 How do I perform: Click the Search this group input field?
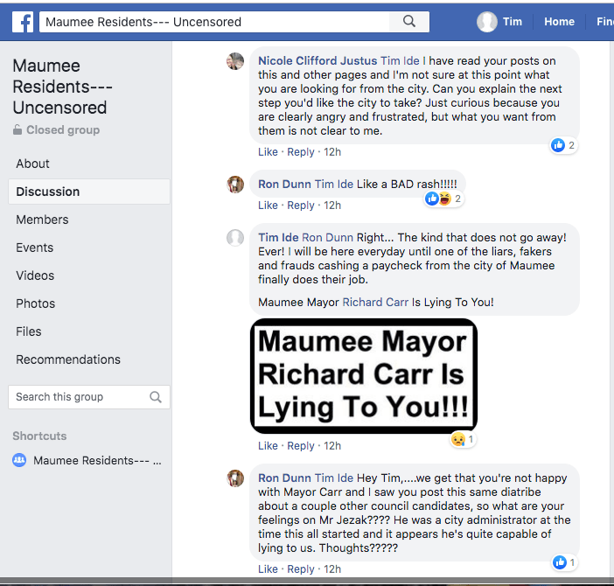(77, 397)
